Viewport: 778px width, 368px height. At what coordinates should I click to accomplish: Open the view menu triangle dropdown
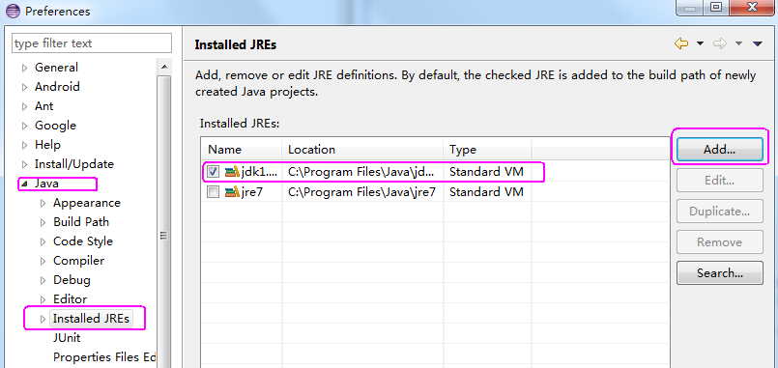point(757,44)
